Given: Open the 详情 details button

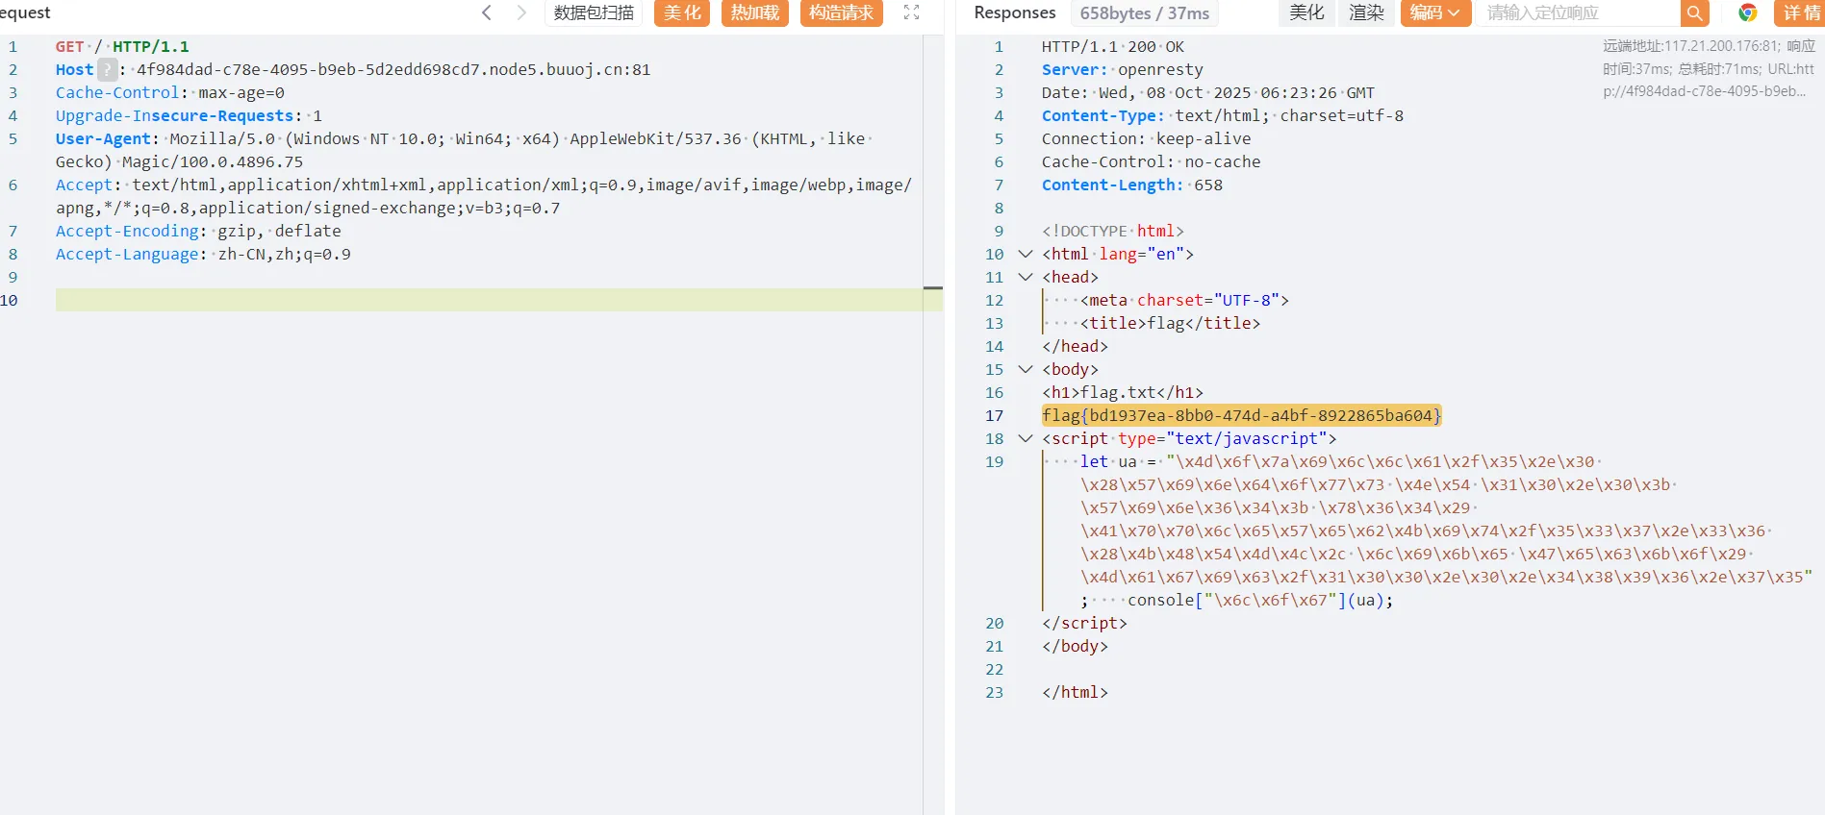Looking at the screenshot, I should point(1801,13).
